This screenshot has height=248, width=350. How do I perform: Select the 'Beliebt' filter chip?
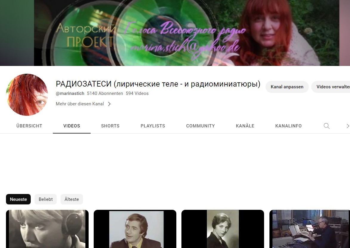(45, 199)
